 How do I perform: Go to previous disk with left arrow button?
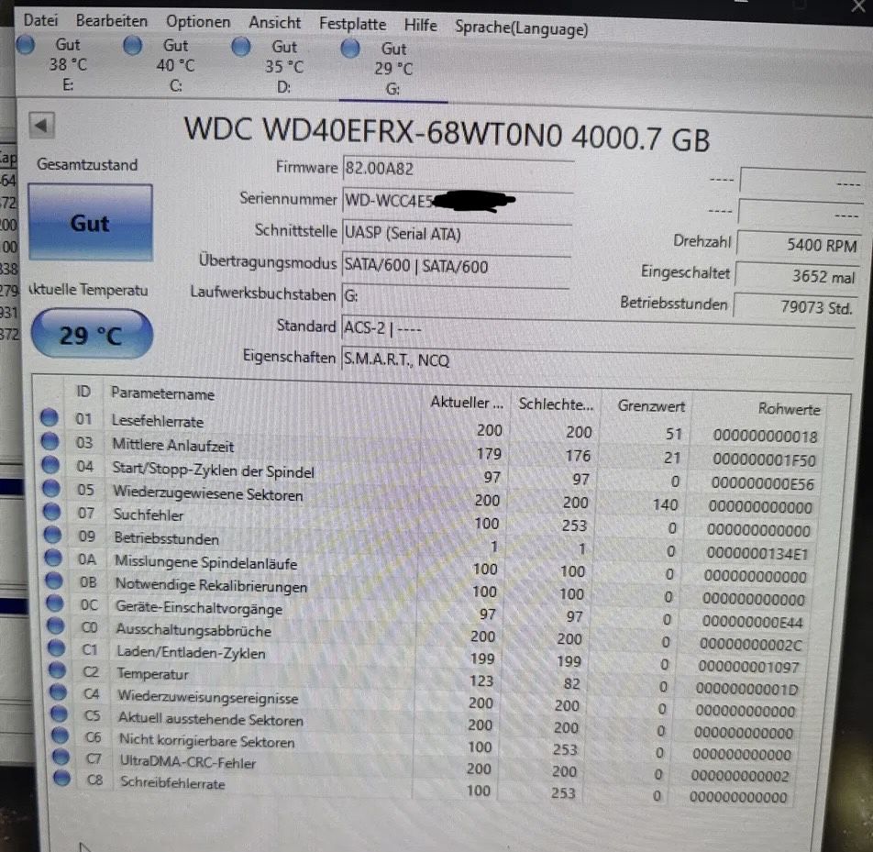point(42,126)
